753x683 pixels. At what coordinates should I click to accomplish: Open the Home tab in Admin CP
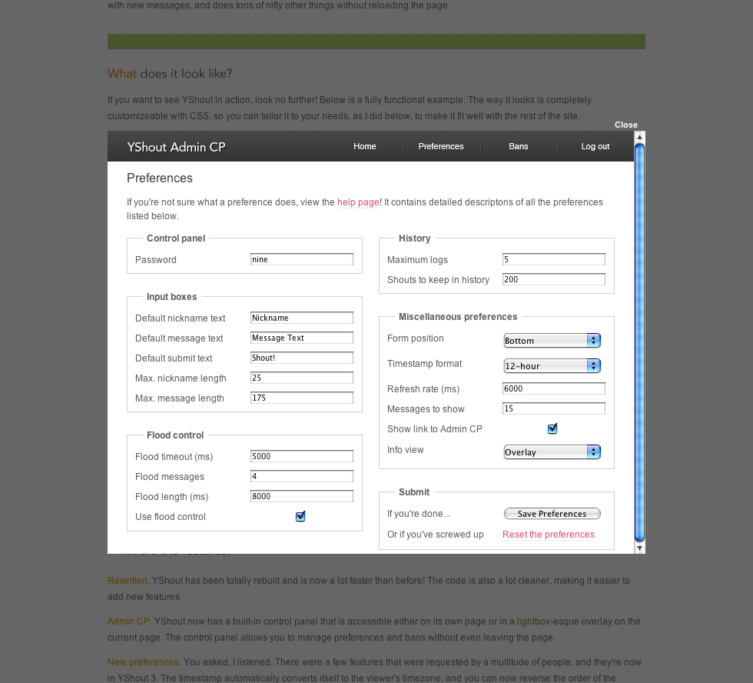point(364,147)
